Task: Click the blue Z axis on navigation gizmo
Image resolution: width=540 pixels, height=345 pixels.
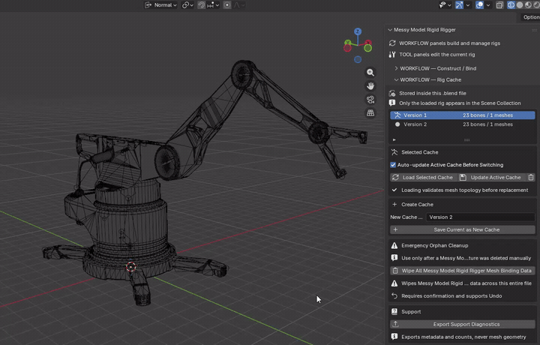Action: coord(358,31)
